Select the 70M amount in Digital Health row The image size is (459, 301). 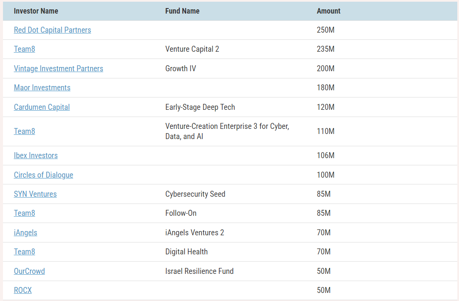pos(323,252)
